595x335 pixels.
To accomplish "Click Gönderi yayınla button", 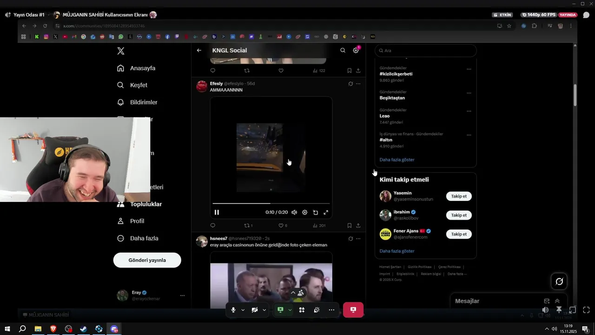I will pos(147,260).
